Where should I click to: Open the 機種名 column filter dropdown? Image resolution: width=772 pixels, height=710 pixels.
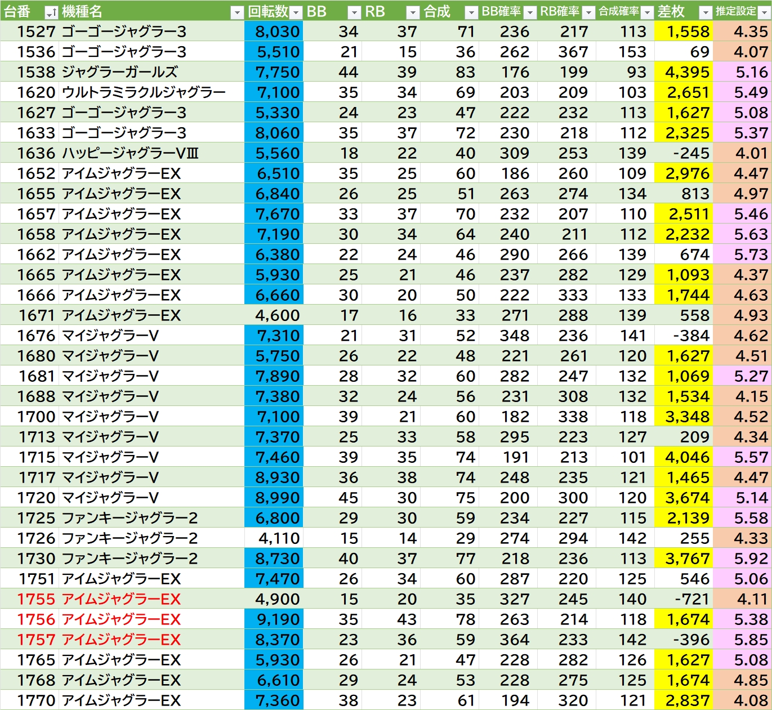tap(237, 12)
